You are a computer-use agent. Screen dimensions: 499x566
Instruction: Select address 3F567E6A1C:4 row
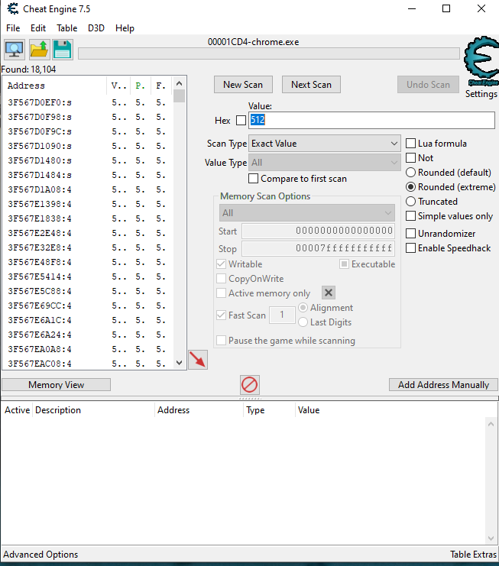(87, 321)
